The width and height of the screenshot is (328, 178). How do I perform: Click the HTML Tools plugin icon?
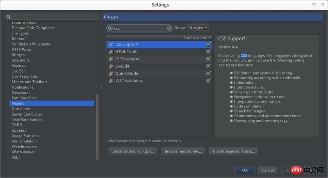tap(111, 52)
